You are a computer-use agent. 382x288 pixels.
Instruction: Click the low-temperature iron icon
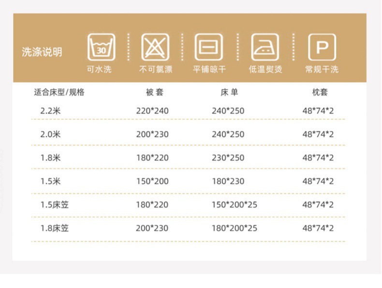point(265,47)
